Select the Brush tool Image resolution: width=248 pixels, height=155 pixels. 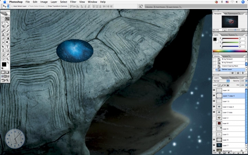pyautogui.click(x=7, y=31)
